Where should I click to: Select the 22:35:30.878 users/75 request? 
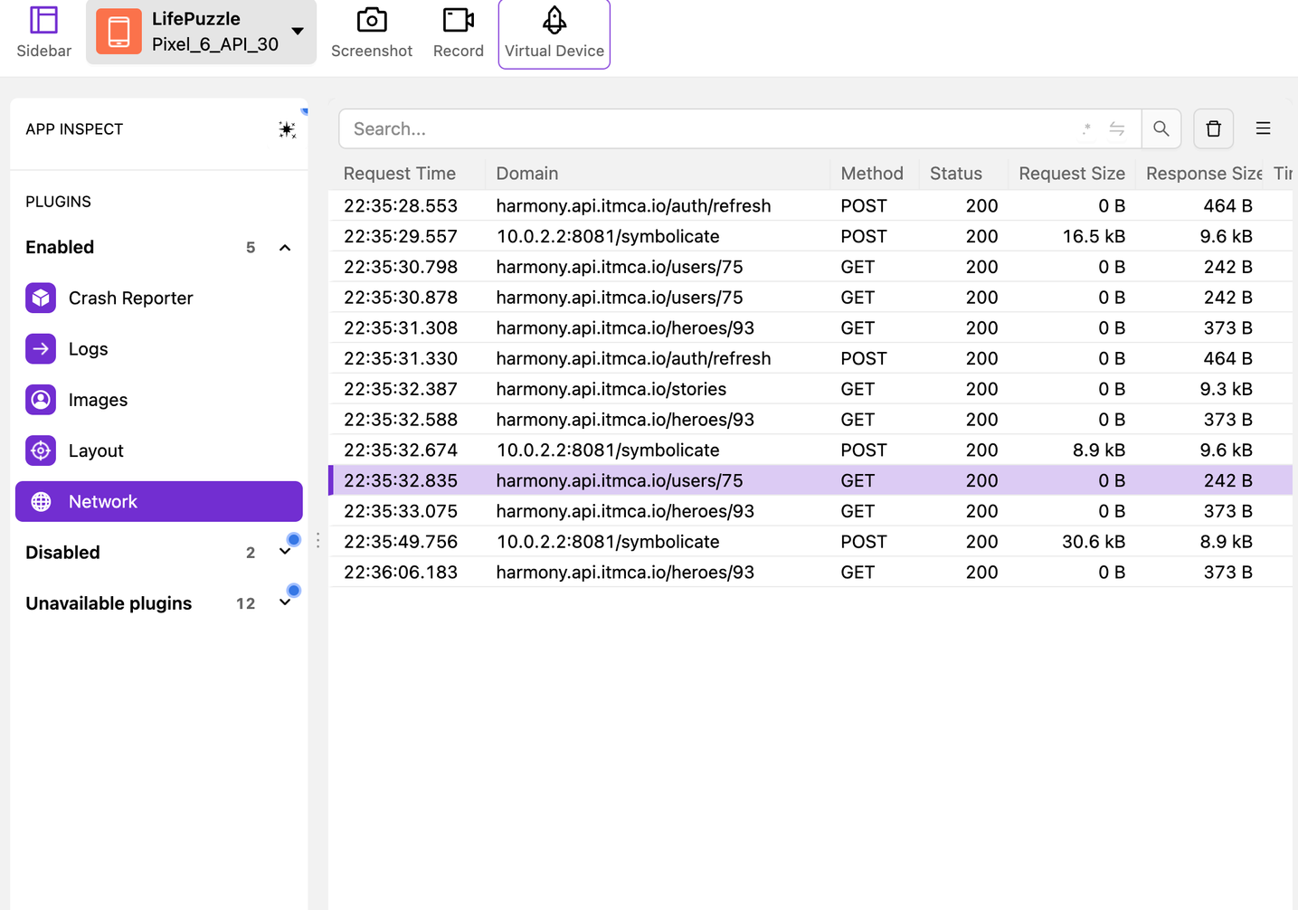[x=810, y=298]
